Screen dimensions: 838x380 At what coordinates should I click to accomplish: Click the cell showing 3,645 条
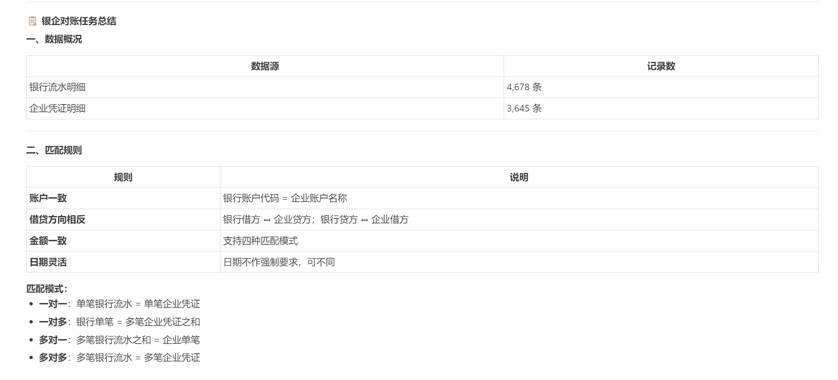524,109
